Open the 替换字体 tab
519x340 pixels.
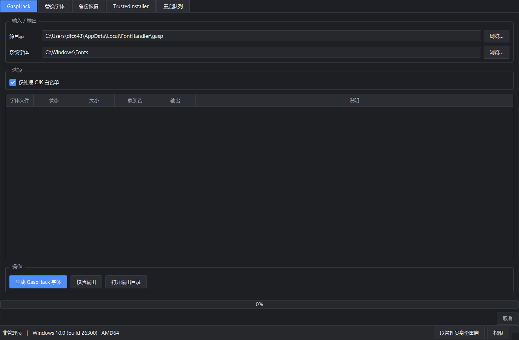click(55, 6)
